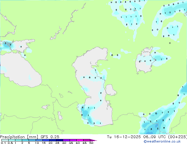Pick the 0.1–0.5 mm legend color swatch

click(5, 140)
